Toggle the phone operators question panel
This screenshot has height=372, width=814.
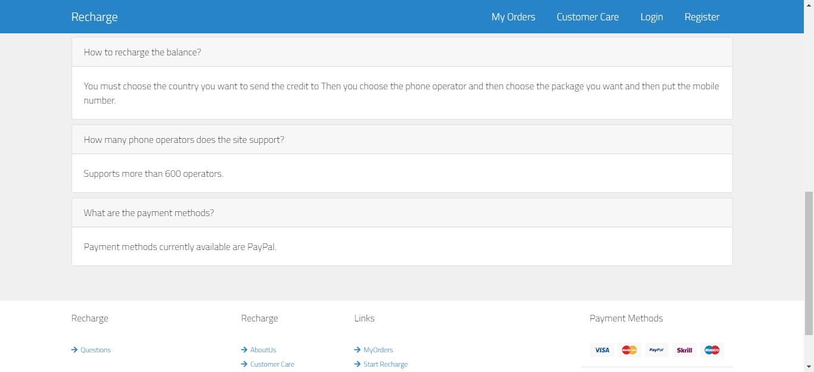point(184,140)
